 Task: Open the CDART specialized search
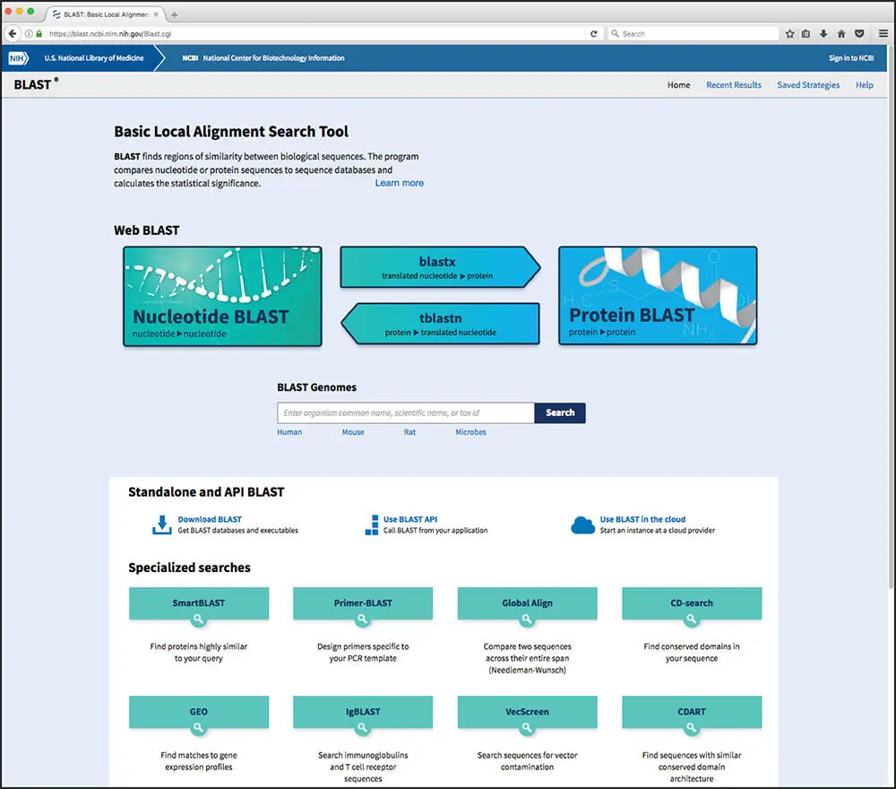(x=692, y=712)
